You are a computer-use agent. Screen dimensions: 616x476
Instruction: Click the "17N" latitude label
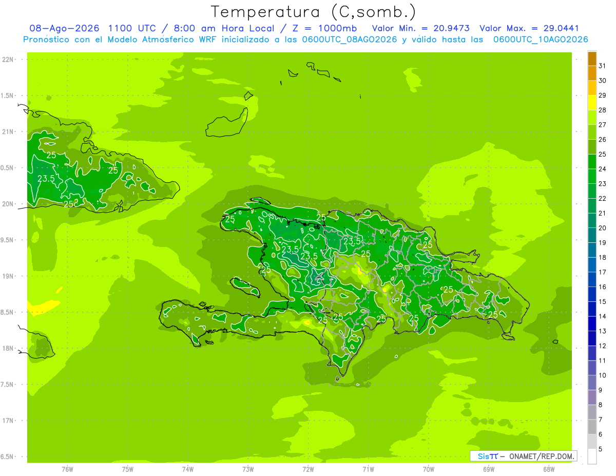click(9, 421)
